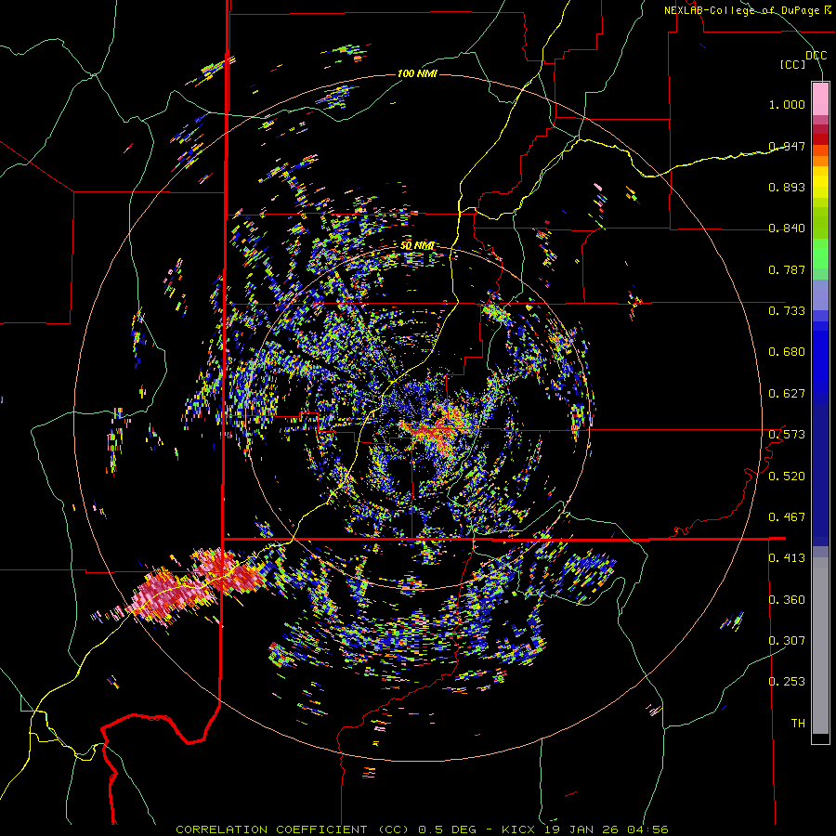Screen dimensions: 836x836
Task: Click the 19 JAN 26 date in the caption
Action: (x=582, y=829)
